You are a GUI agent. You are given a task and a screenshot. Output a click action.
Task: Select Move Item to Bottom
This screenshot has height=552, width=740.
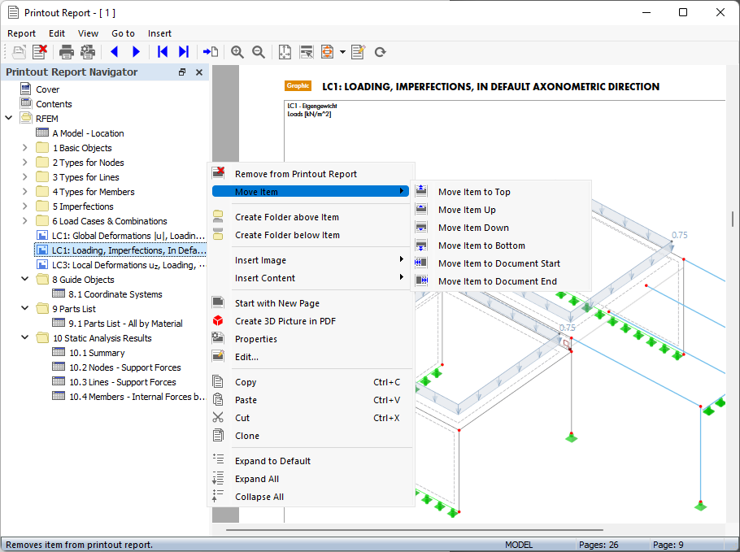pos(502,246)
